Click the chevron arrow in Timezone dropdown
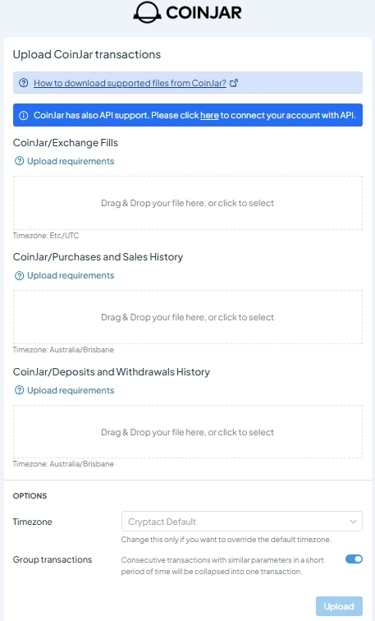Screen dimensions: 375x621 pyautogui.click(x=353, y=522)
